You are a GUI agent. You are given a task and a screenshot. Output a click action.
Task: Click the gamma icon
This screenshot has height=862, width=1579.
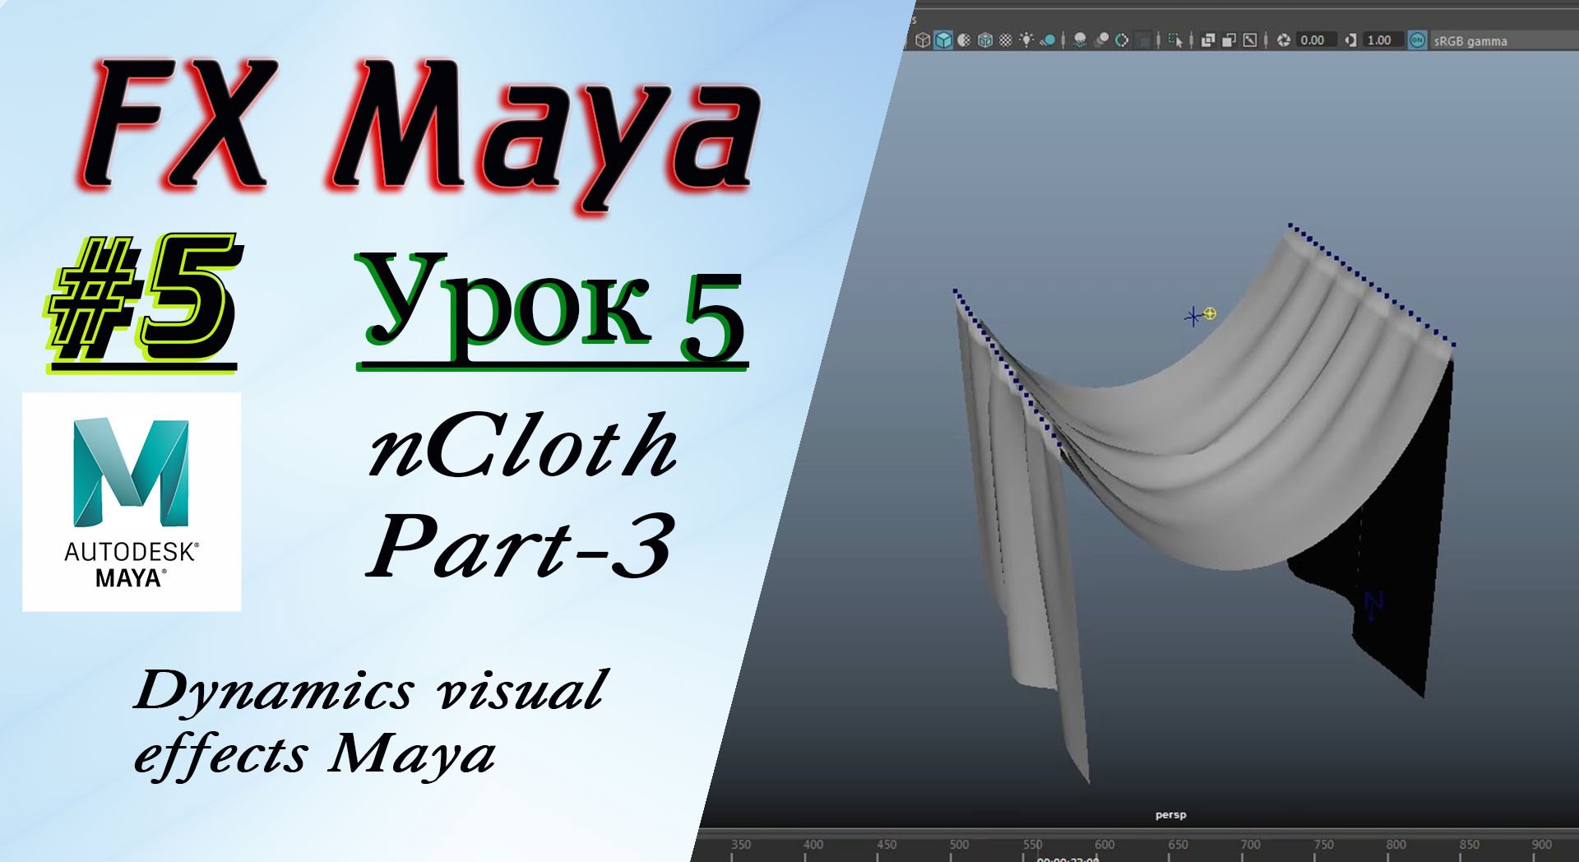click(x=1350, y=39)
